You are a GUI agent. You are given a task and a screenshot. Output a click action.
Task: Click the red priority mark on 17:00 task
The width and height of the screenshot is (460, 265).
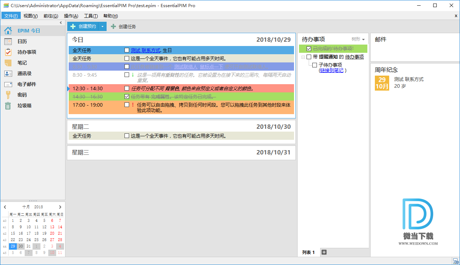click(133, 105)
